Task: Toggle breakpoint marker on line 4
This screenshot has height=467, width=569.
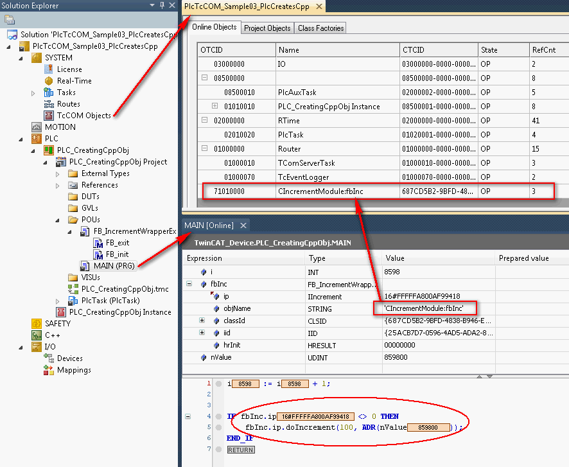Action: pyautogui.click(x=218, y=416)
